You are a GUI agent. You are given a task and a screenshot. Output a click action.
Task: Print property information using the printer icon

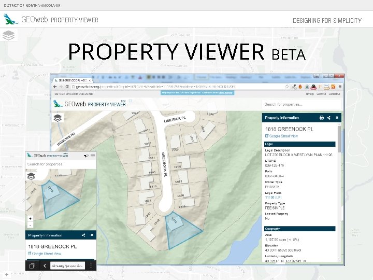[x=322, y=118]
